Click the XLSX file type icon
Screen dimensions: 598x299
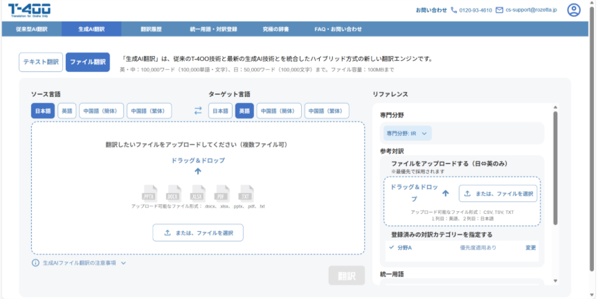coord(198,192)
